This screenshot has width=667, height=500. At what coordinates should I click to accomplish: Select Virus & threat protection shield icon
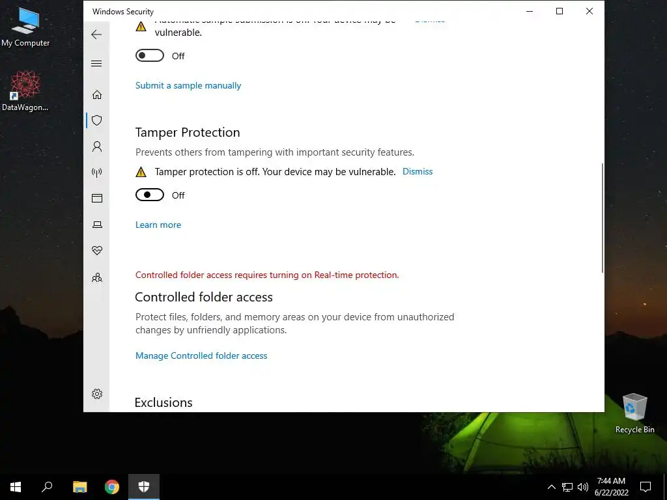97,120
